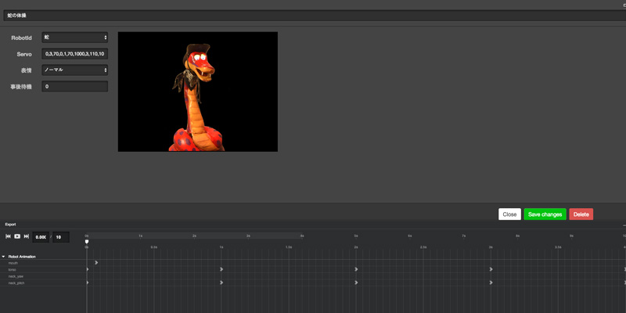Click the 7s mark on the overview ruler

[463, 236]
